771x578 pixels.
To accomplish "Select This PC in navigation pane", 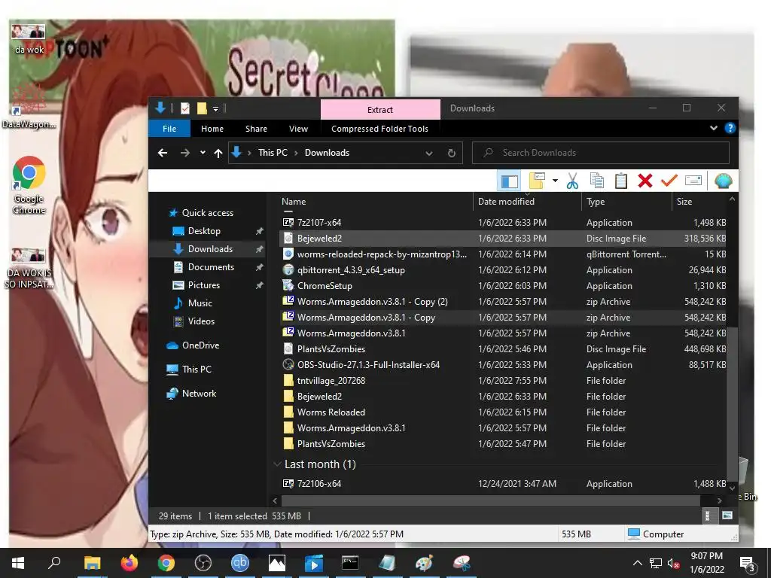I will 197,369.
